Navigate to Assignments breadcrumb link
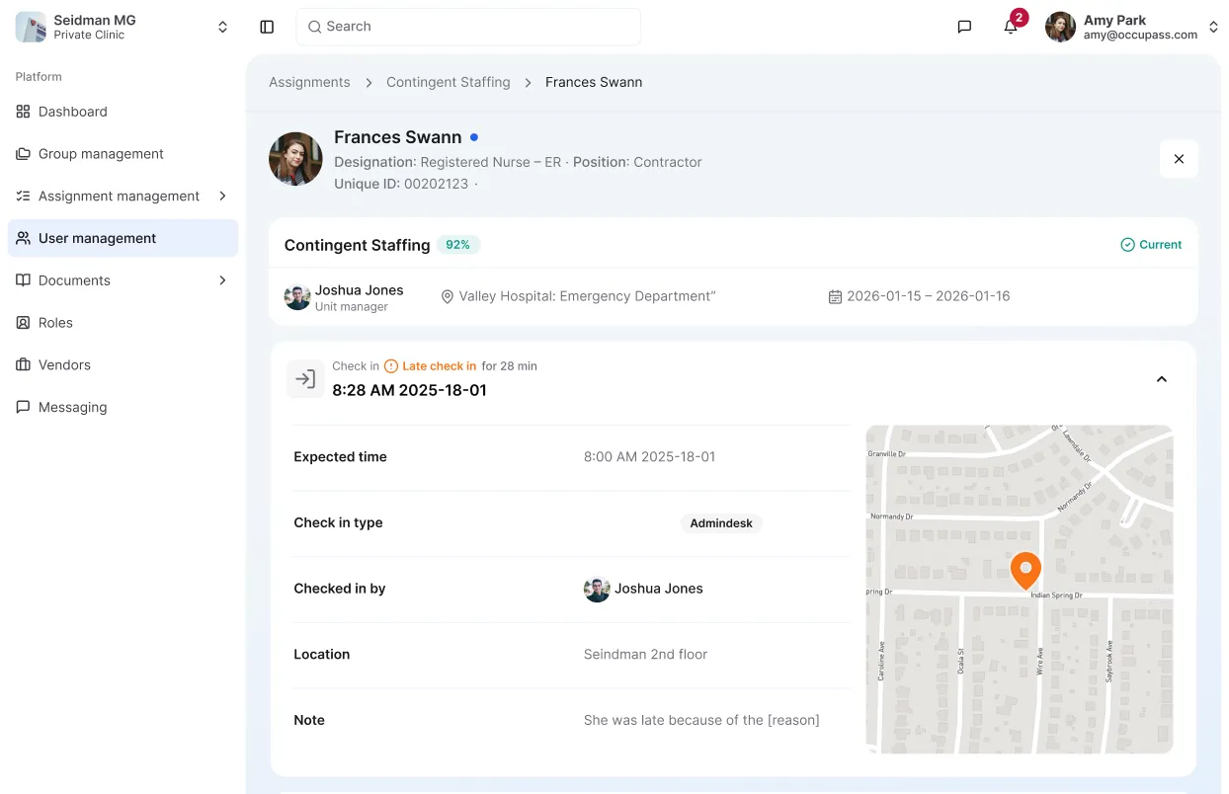 [x=309, y=82]
